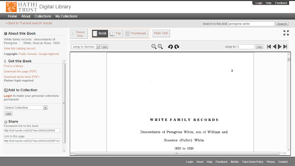The width and height of the screenshot is (295, 166).
Task: Open View full catalog record link
Action: pos(19,48)
